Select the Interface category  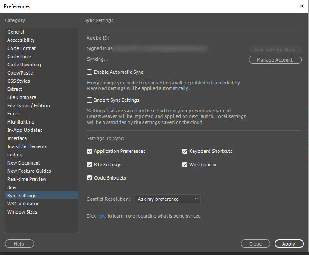click(41, 138)
